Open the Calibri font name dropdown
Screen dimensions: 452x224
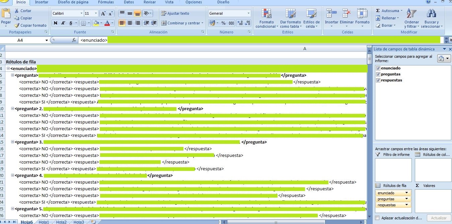click(81, 13)
